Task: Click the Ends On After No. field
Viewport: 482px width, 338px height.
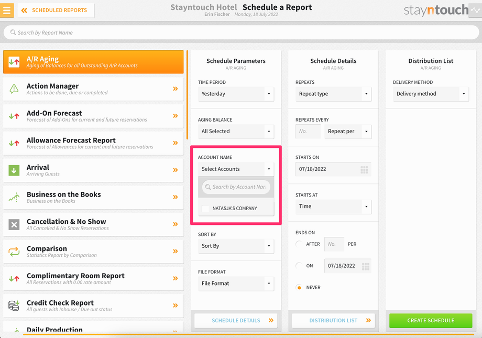Action: coord(334,244)
